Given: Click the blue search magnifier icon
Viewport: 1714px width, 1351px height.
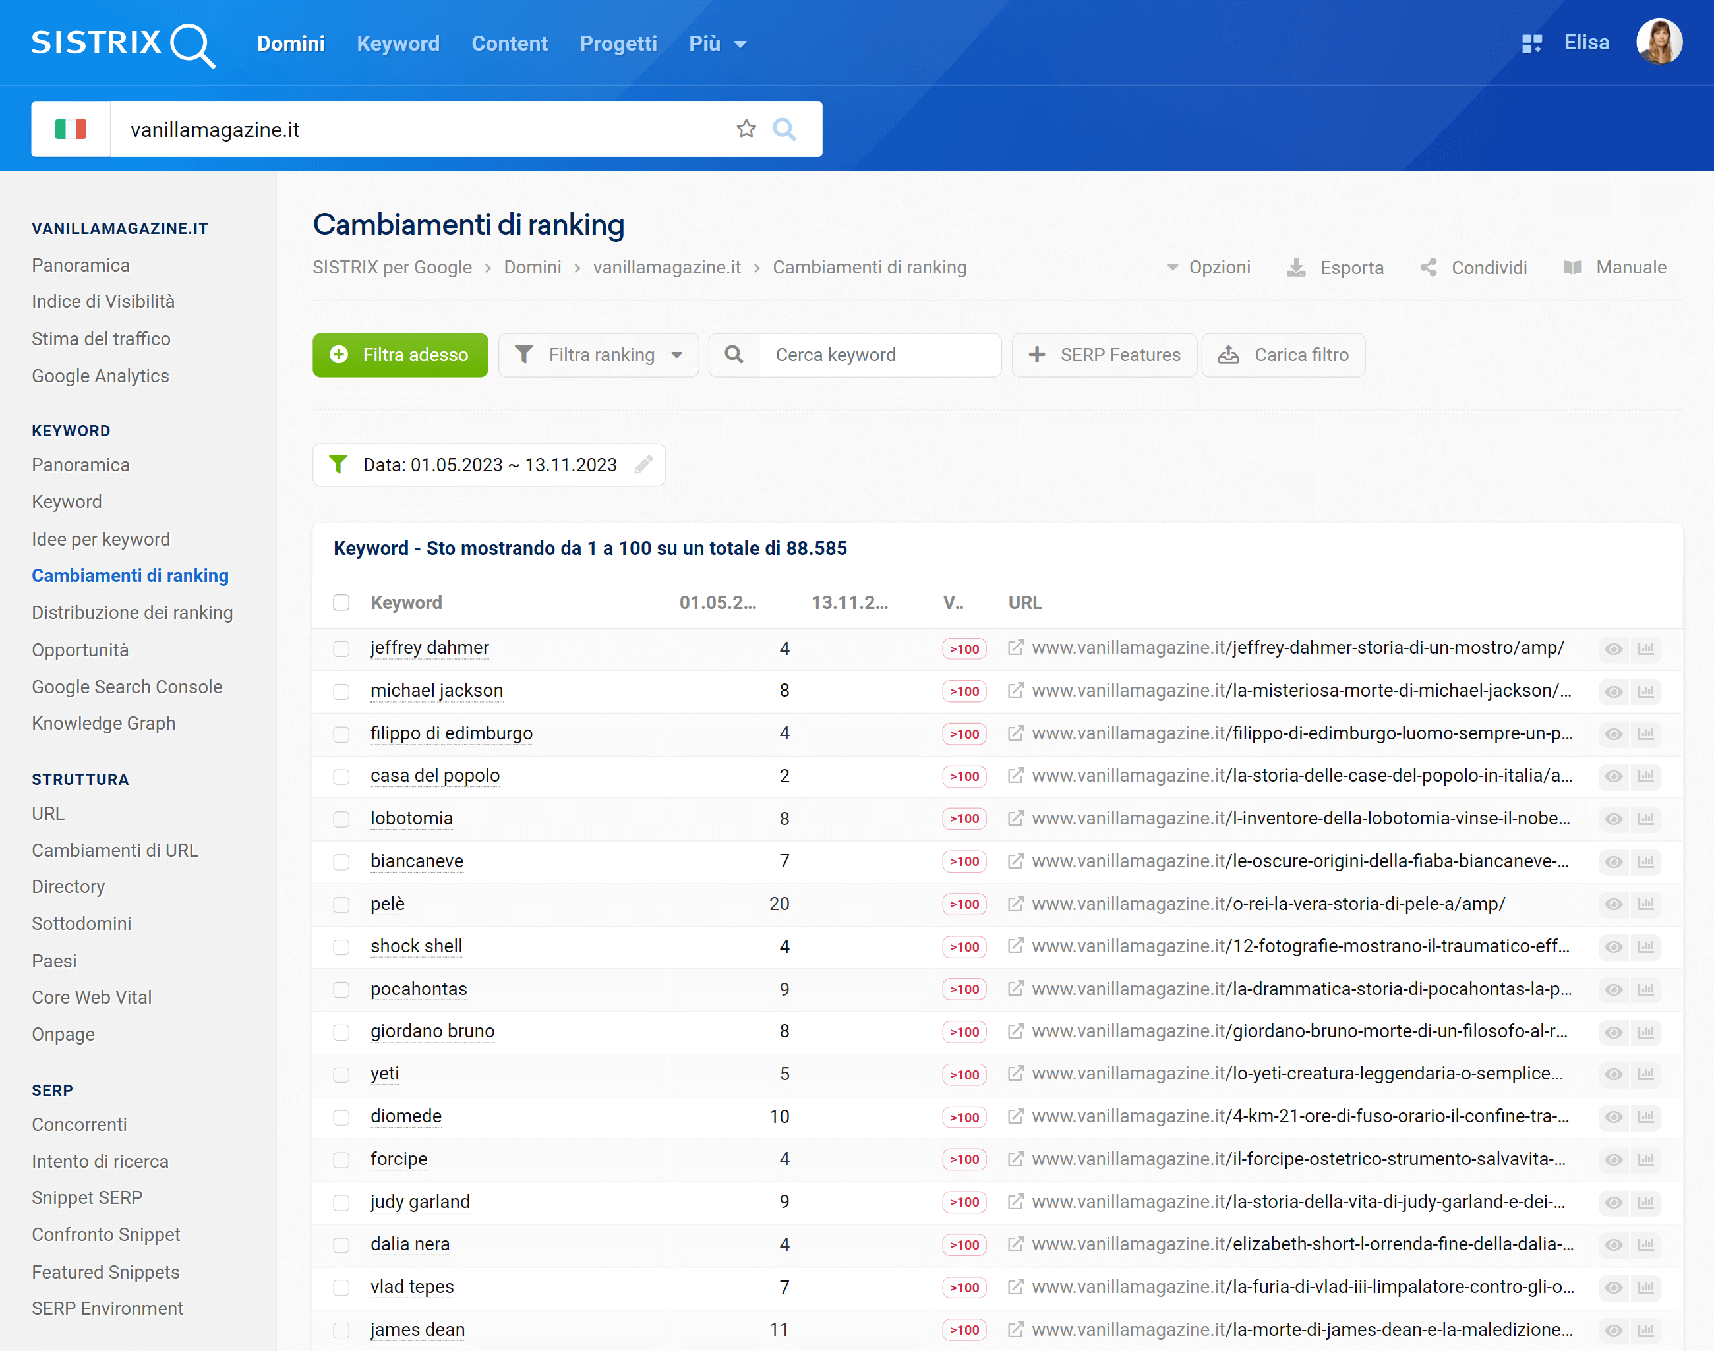Looking at the screenshot, I should pyautogui.click(x=784, y=129).
